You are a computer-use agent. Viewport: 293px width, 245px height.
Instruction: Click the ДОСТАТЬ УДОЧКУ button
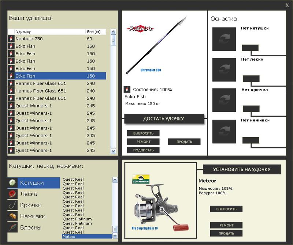(x=164, y=119)
